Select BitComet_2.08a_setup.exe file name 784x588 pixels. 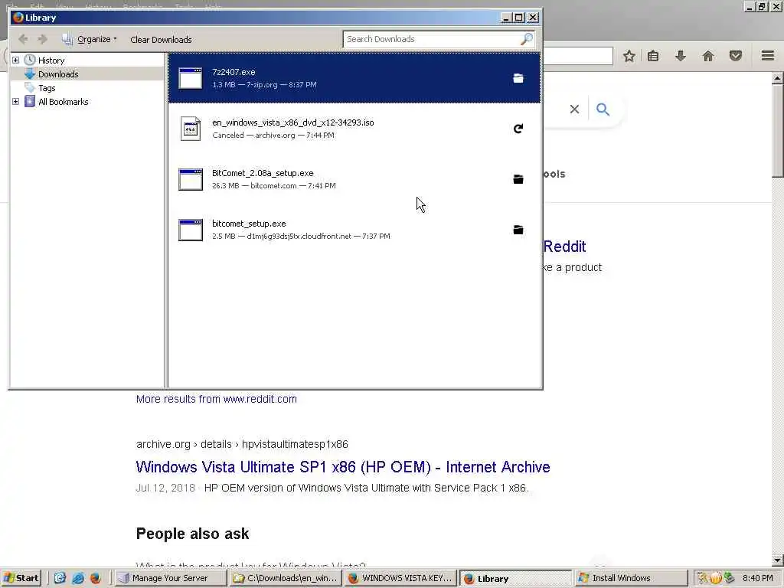pos(263,173)
